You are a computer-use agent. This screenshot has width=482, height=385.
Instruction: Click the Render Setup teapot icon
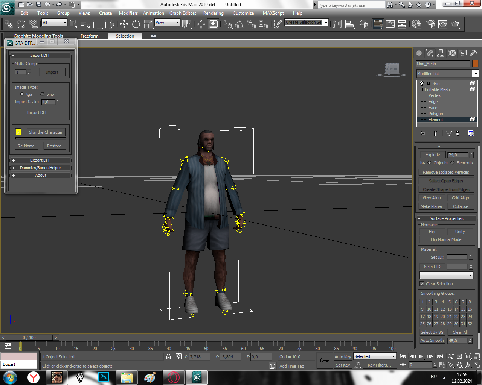pos(431,24)
